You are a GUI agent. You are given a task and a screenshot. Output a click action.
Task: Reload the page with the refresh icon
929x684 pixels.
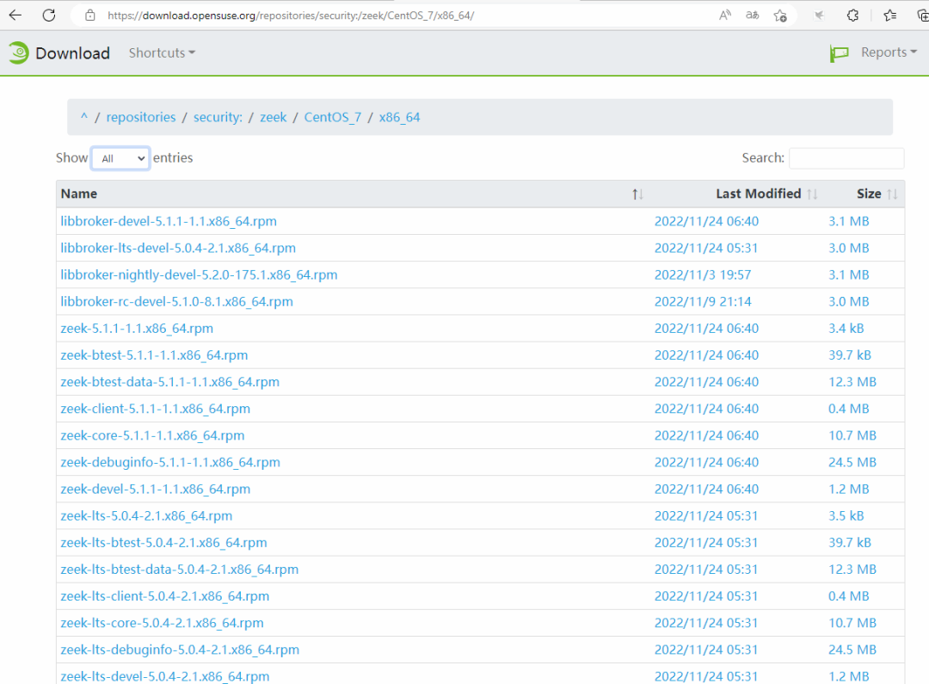point(49,15)
